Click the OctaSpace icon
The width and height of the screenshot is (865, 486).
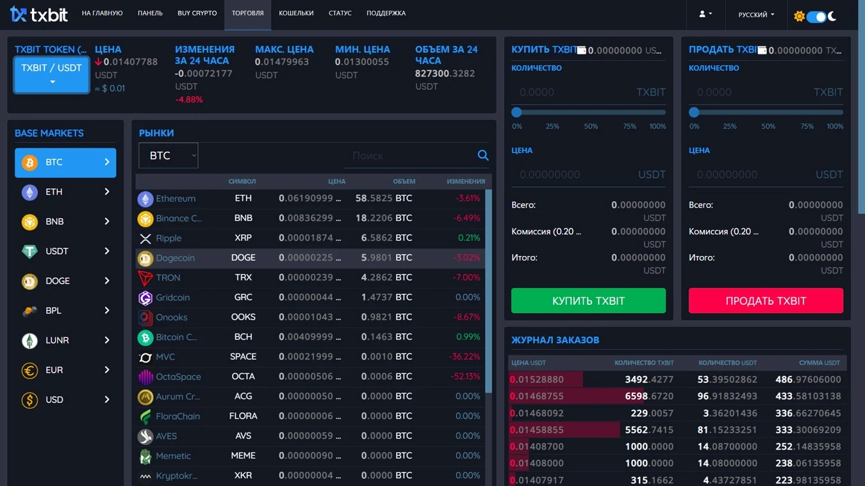pyautogui.click(x=145, y=377)
